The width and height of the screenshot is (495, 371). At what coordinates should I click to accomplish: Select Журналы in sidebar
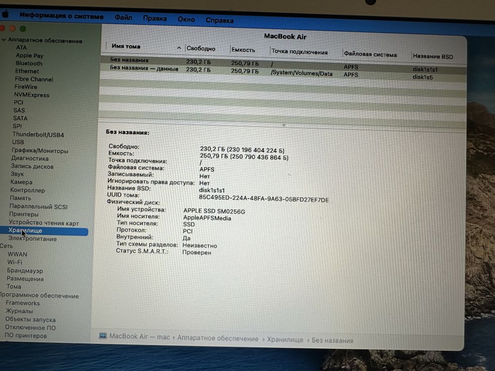pyautogui.click(x=19, y=311)
